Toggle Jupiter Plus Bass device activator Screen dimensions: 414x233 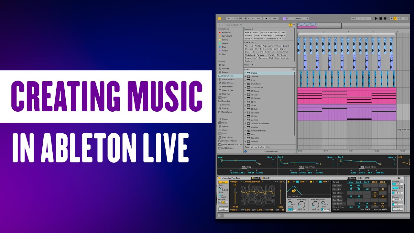(x=219, y=178)
